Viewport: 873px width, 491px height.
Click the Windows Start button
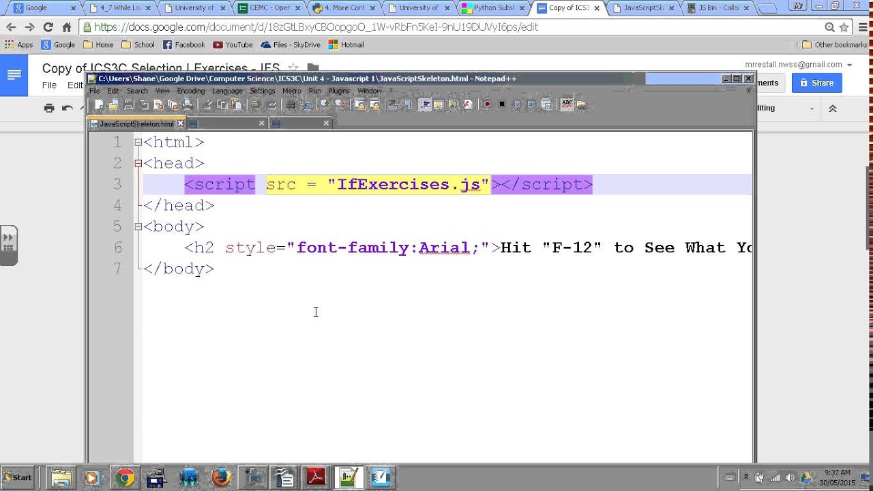pyautogui.click(x=18, y=477)
